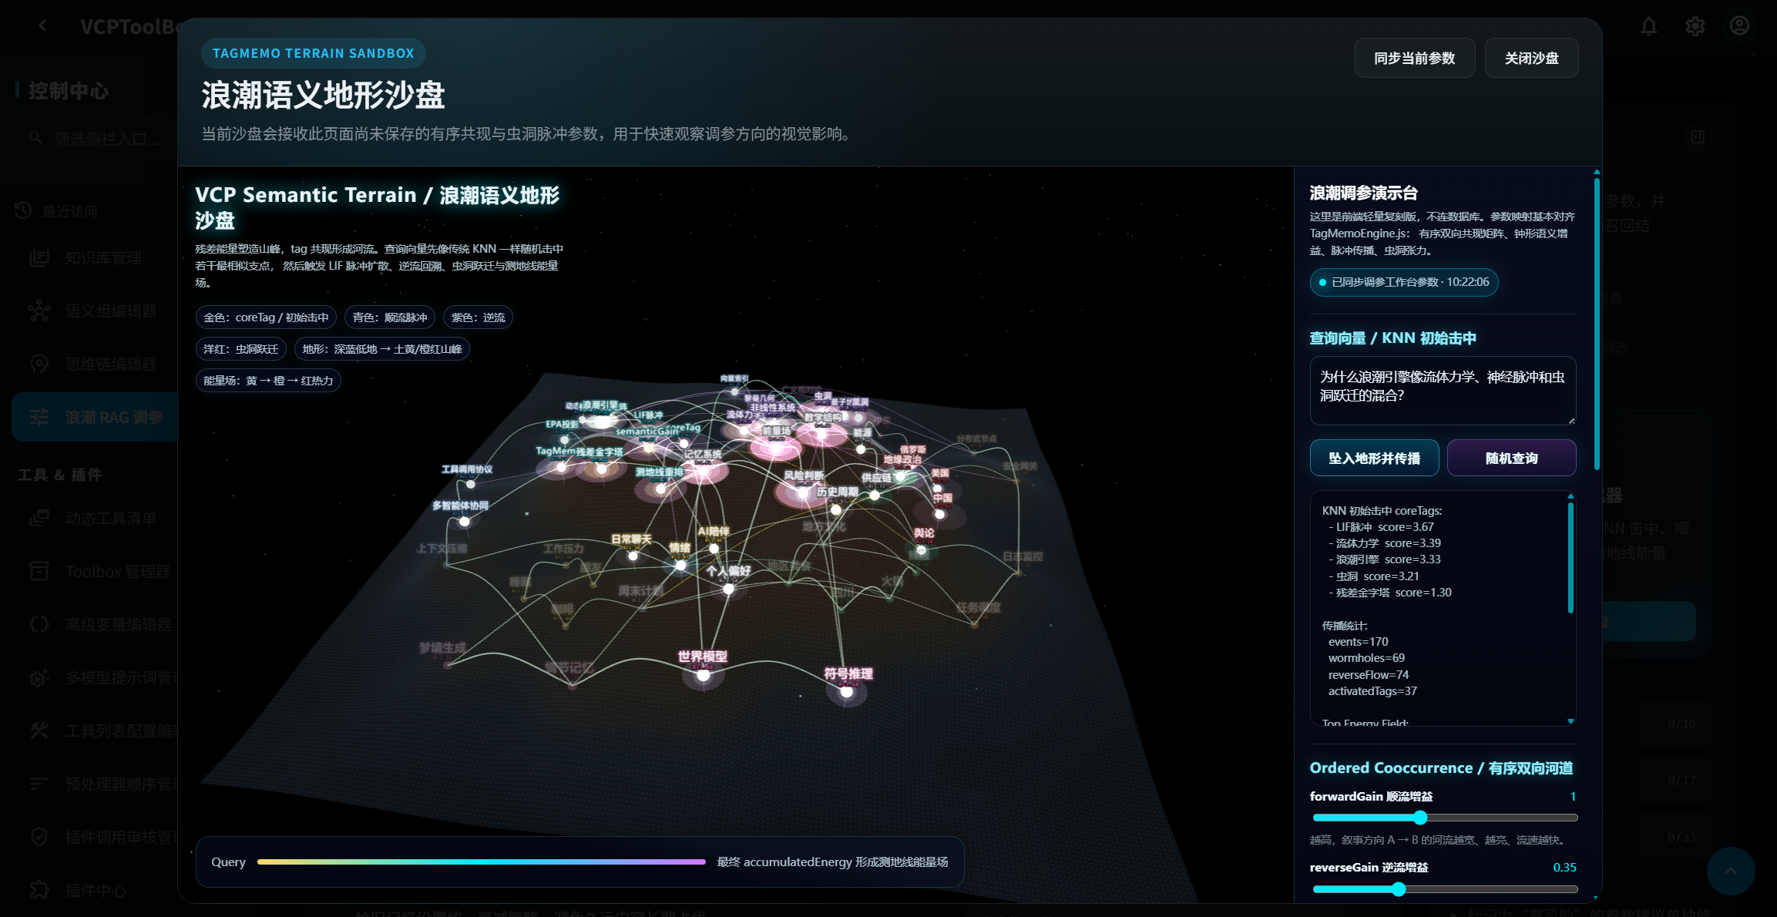Screen dimensions: 1777x917
Task: Click 随机查询 button
Action: click(x=1511, y=458)
